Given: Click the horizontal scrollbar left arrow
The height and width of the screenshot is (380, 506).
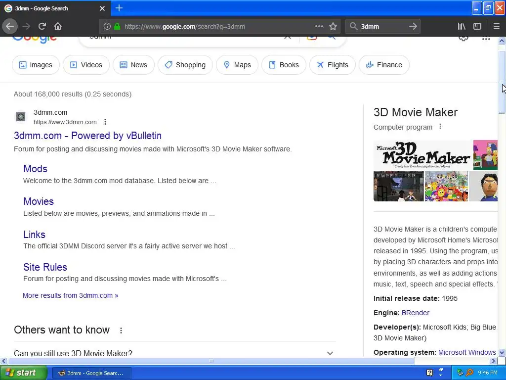Looking at the screenshot, I should point(3,361).
